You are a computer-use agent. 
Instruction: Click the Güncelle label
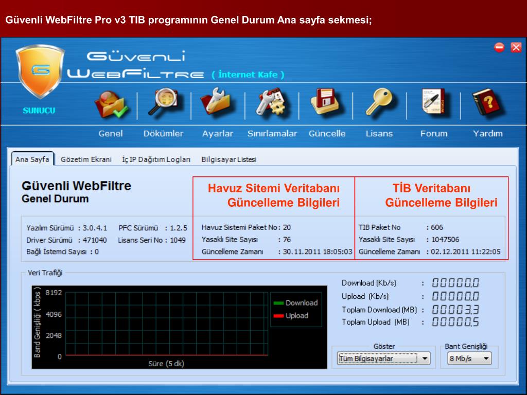pos(327,133)
